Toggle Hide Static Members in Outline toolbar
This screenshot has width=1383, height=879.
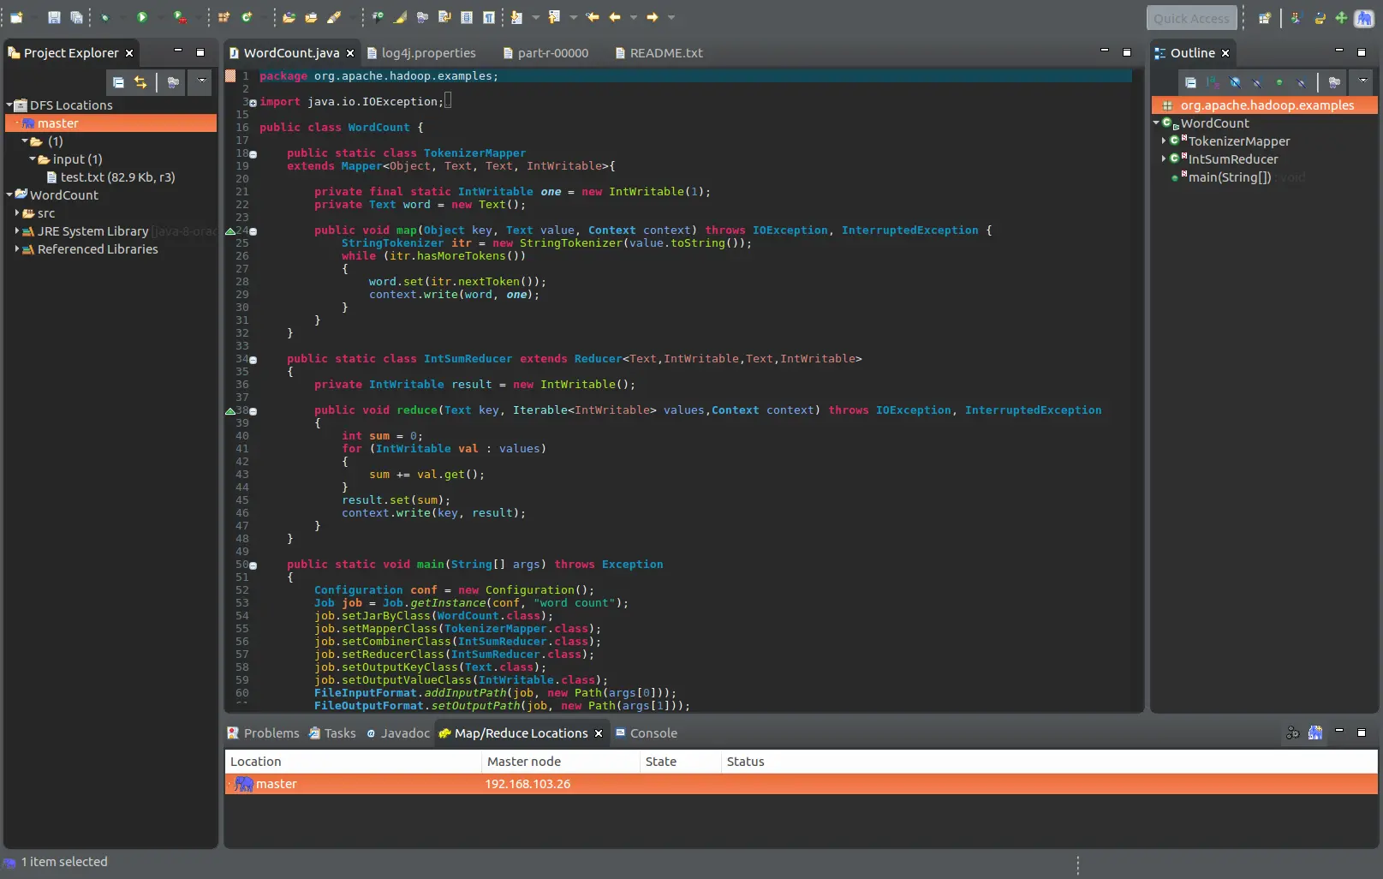click(1257, 82)
